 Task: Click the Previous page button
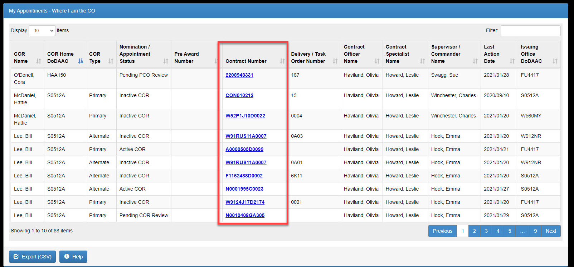point(443,231)
